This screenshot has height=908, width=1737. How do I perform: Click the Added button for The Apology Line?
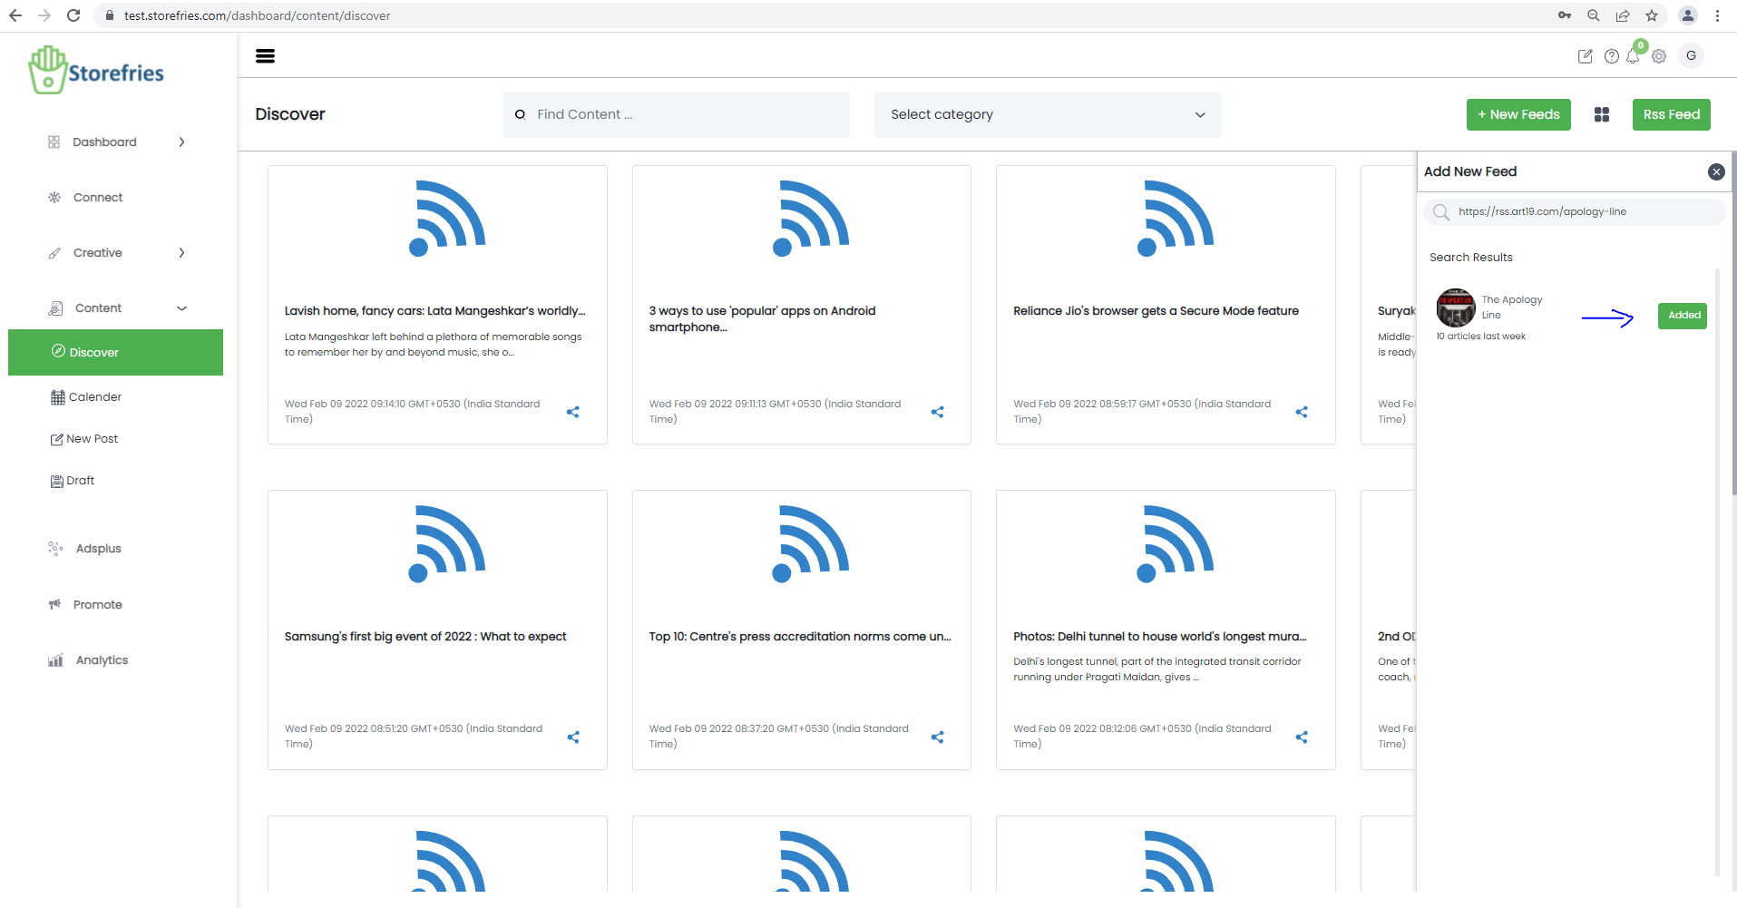click(1683, 316)
